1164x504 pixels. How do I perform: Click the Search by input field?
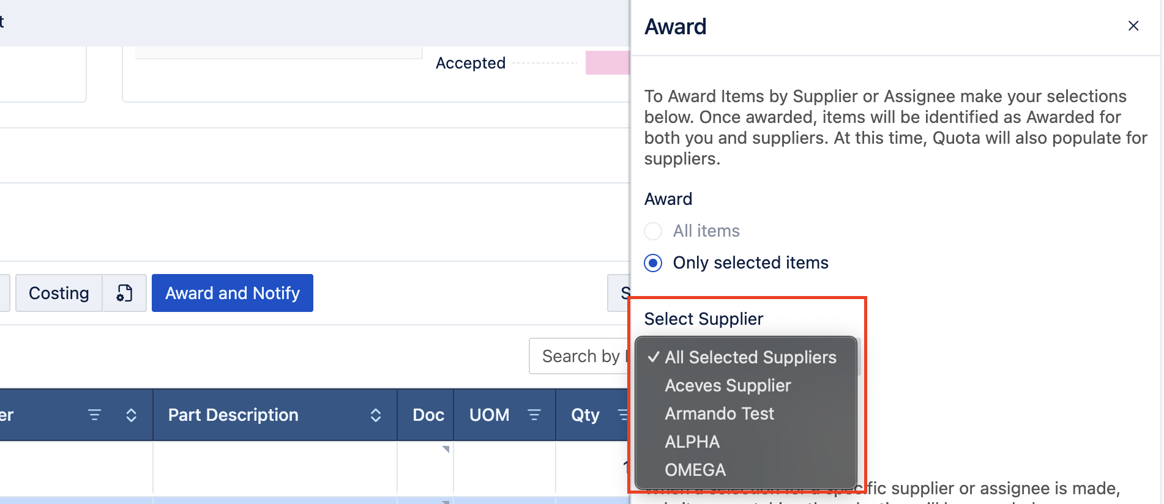pyautogui.click(x=580, y=356)
